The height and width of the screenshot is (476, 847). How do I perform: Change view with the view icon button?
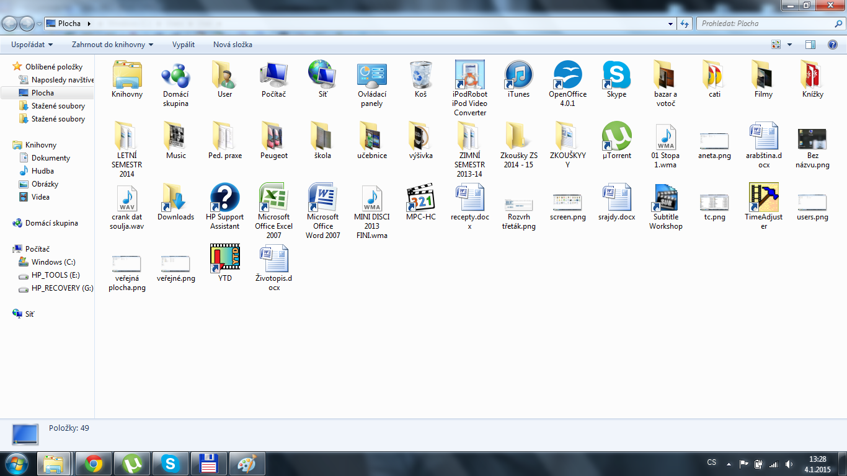coord(776,45)
